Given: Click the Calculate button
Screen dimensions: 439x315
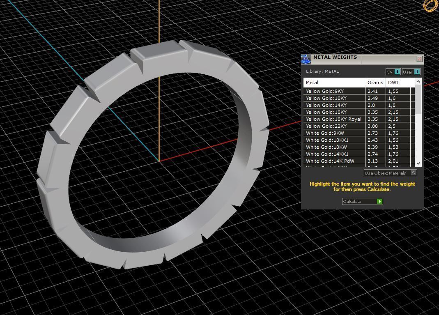Looking at the screenshot, I should (x=362, y=201).
